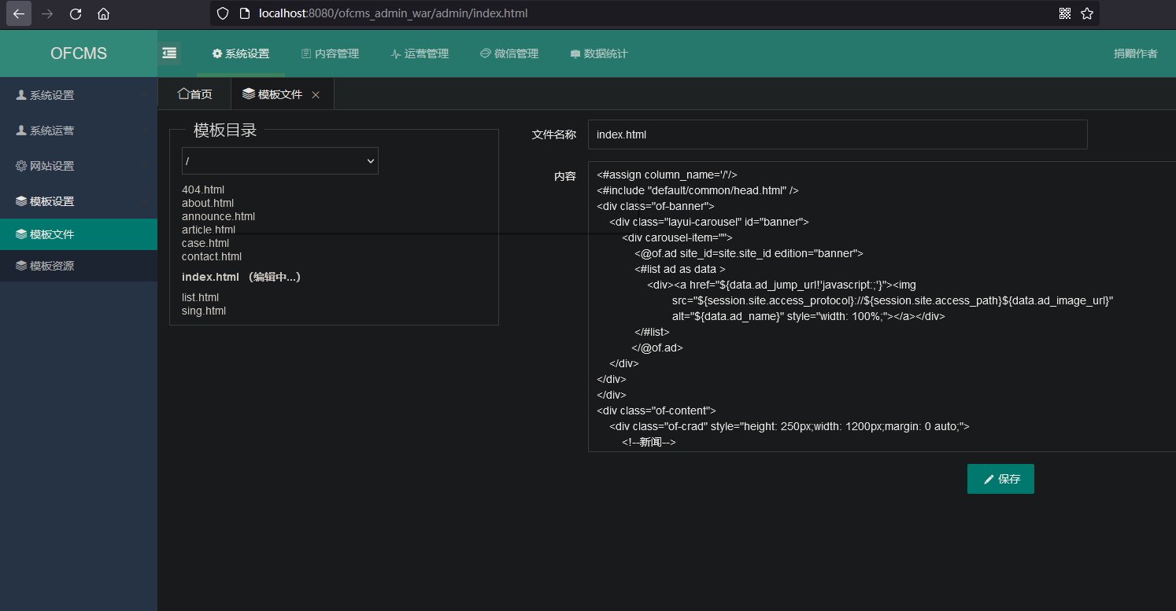Expand 系统设置 in the left sidebar
Image resolution: width=1176 pixels, height=611 pixels.
point(79,95)
